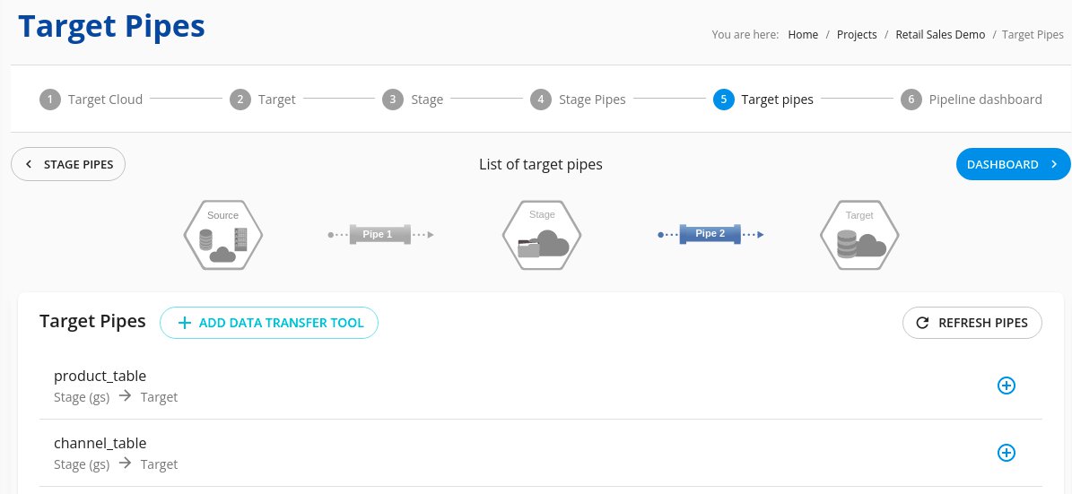Click the plus icon for channel_table

point(1007,453)
